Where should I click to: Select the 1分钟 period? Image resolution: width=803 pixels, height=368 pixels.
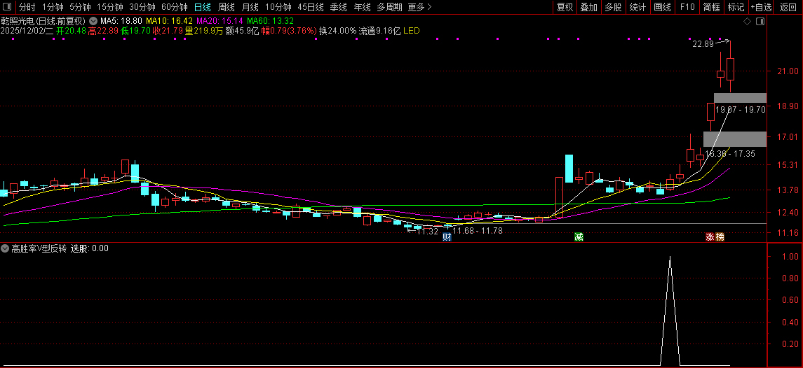[53, 7]
